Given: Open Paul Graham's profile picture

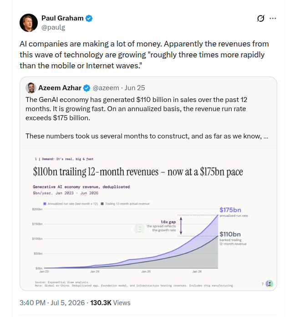Looking at the screenshot, I should pyautogui.click(x=29, y=23).
